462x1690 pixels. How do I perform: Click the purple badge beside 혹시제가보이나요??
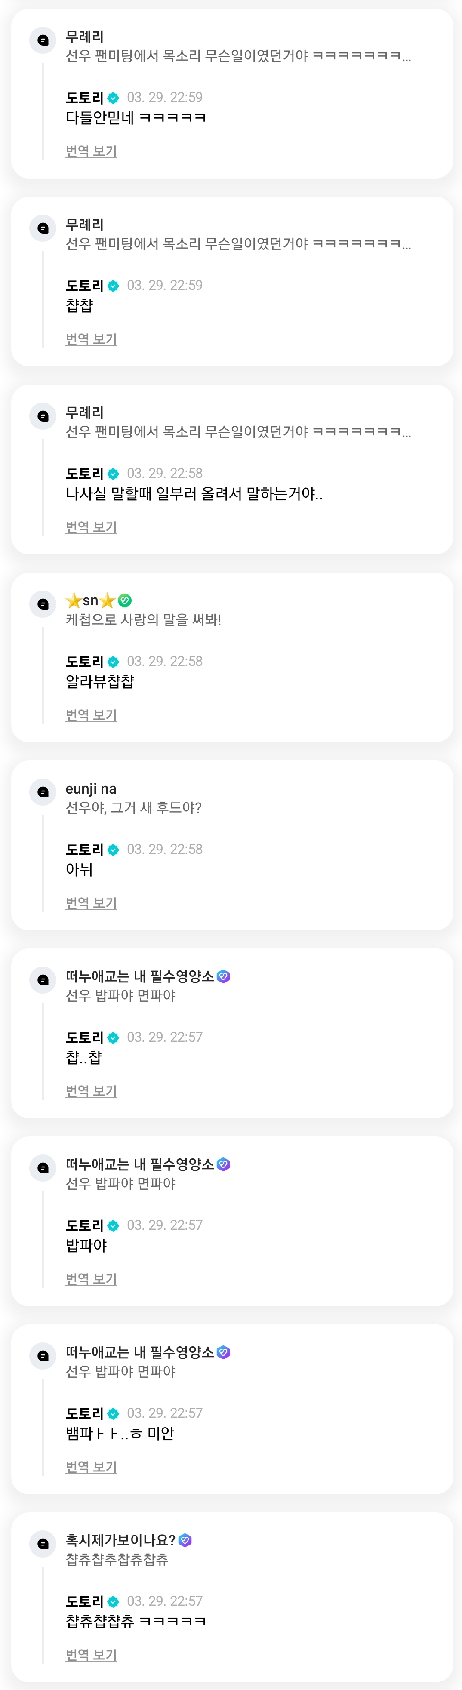coord(185,1540)
